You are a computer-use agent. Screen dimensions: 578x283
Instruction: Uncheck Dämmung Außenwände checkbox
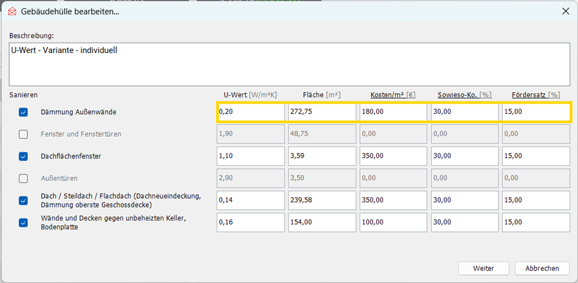(x=23, y=112)
